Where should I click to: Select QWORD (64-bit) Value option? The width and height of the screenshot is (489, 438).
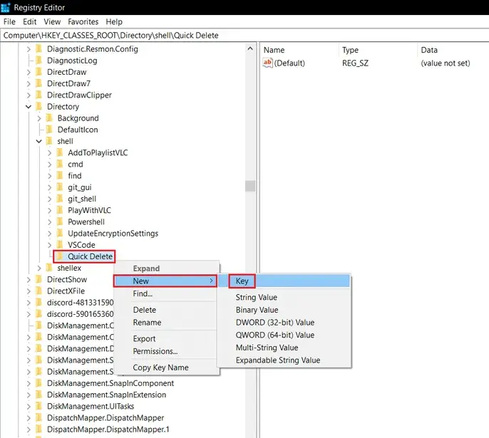pyautogui.click(x=275, y=335)
